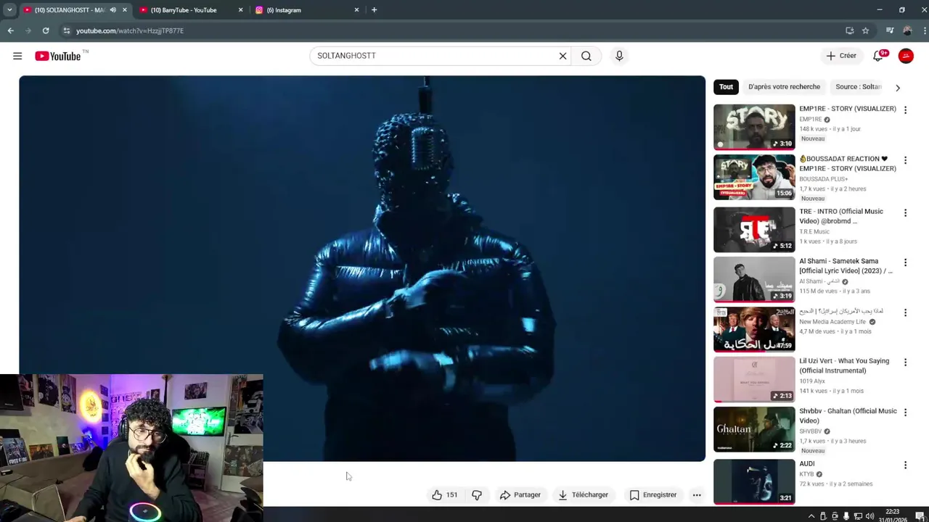Select 'D'après votre recherche' filter chip
This screenshot has height=522, width=929.
click(784, 87)
